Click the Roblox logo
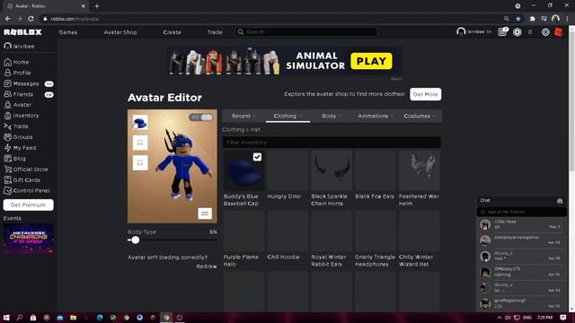Screen dimensions: 575x323 tap(22, 32)
